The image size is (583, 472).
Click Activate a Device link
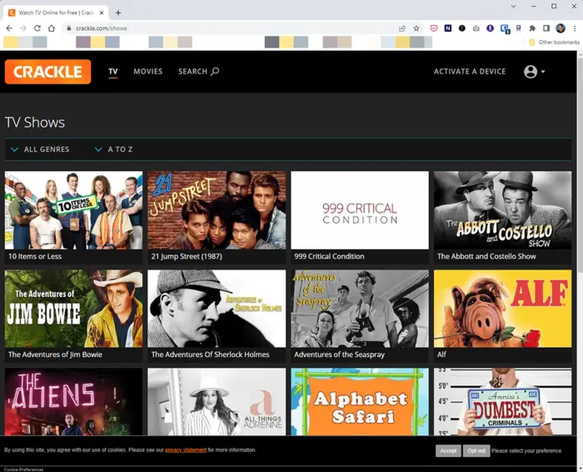(470, 71)
